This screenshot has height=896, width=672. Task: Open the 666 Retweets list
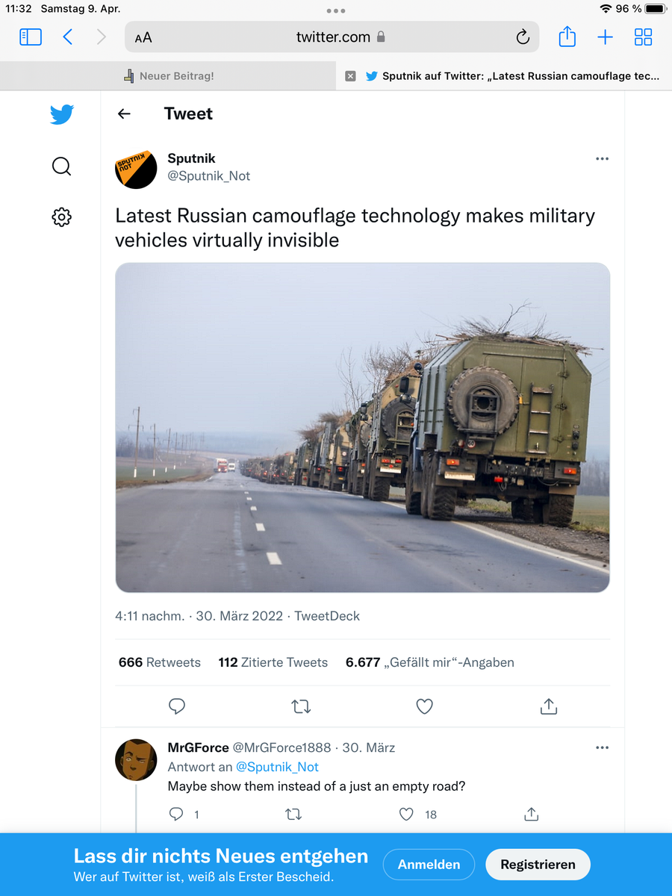click(x=160, y=662)
